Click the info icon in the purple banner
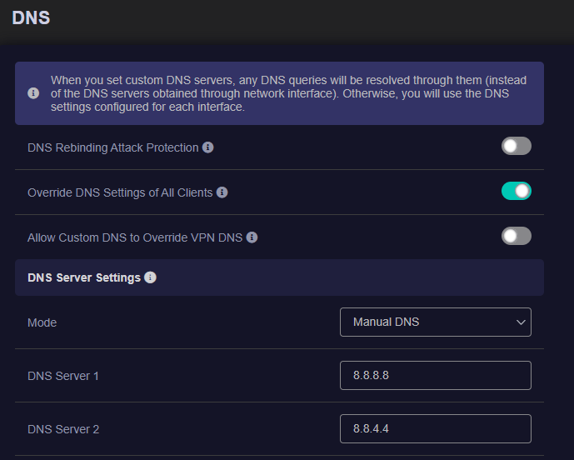The width and height of the screenshot is (574, 460). click(33, 93)
